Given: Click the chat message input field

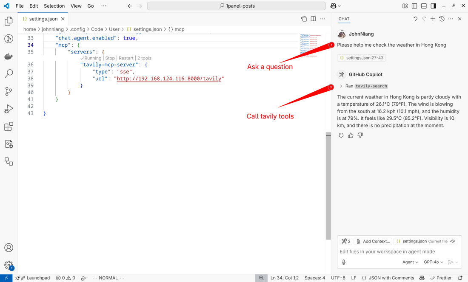Looking at the screenshot, I should (x=396, y=251).
